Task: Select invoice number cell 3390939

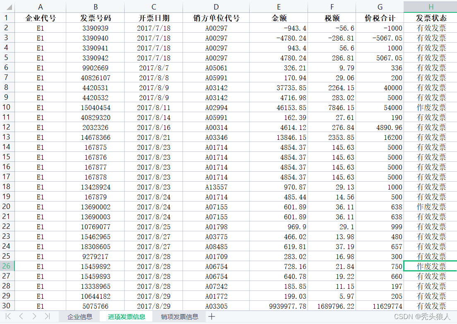Action: pyautogui.click(x=95, y=28)
